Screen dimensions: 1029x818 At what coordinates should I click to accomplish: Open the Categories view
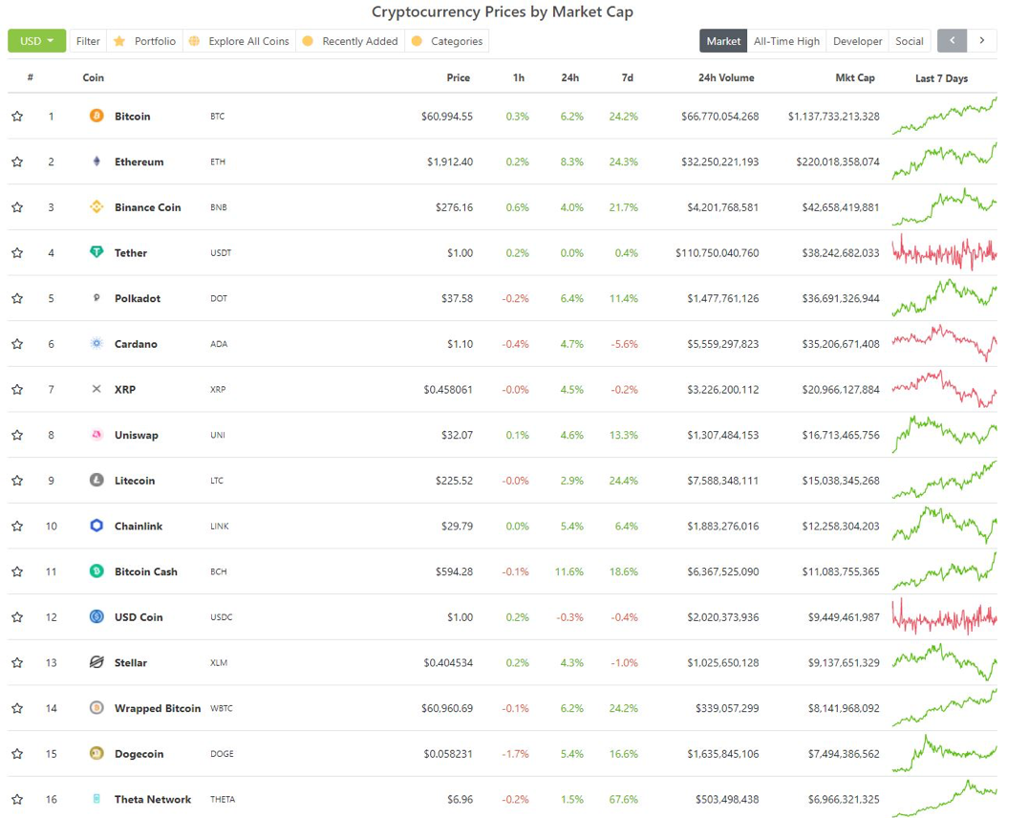[x=447, y=41]
